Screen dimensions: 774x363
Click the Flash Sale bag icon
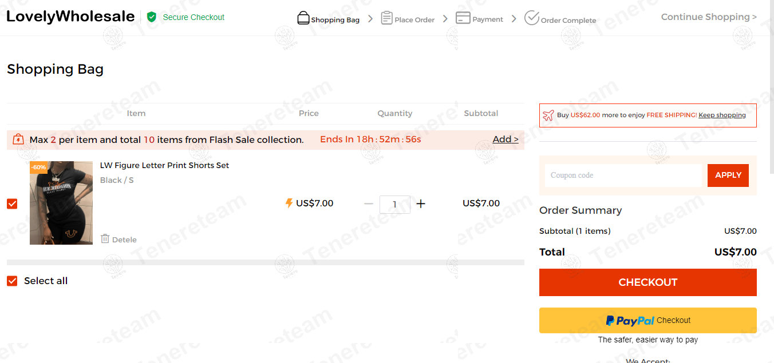pyautogui.click(x=18, y=139)
